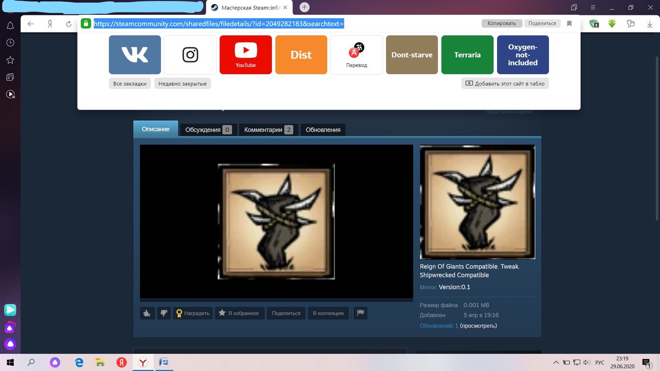The height and width of the screenshot is (371, 660).
Task: Click Добавить этот сайт в табло
Action: click(x=505, y=83)
